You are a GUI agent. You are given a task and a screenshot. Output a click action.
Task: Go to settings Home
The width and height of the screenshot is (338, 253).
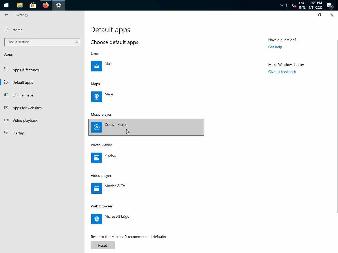[42, 30]
